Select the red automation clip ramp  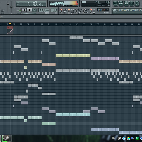(10, 32)
